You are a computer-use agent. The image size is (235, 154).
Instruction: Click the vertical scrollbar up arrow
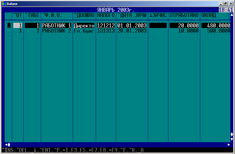tap(232, 15)
